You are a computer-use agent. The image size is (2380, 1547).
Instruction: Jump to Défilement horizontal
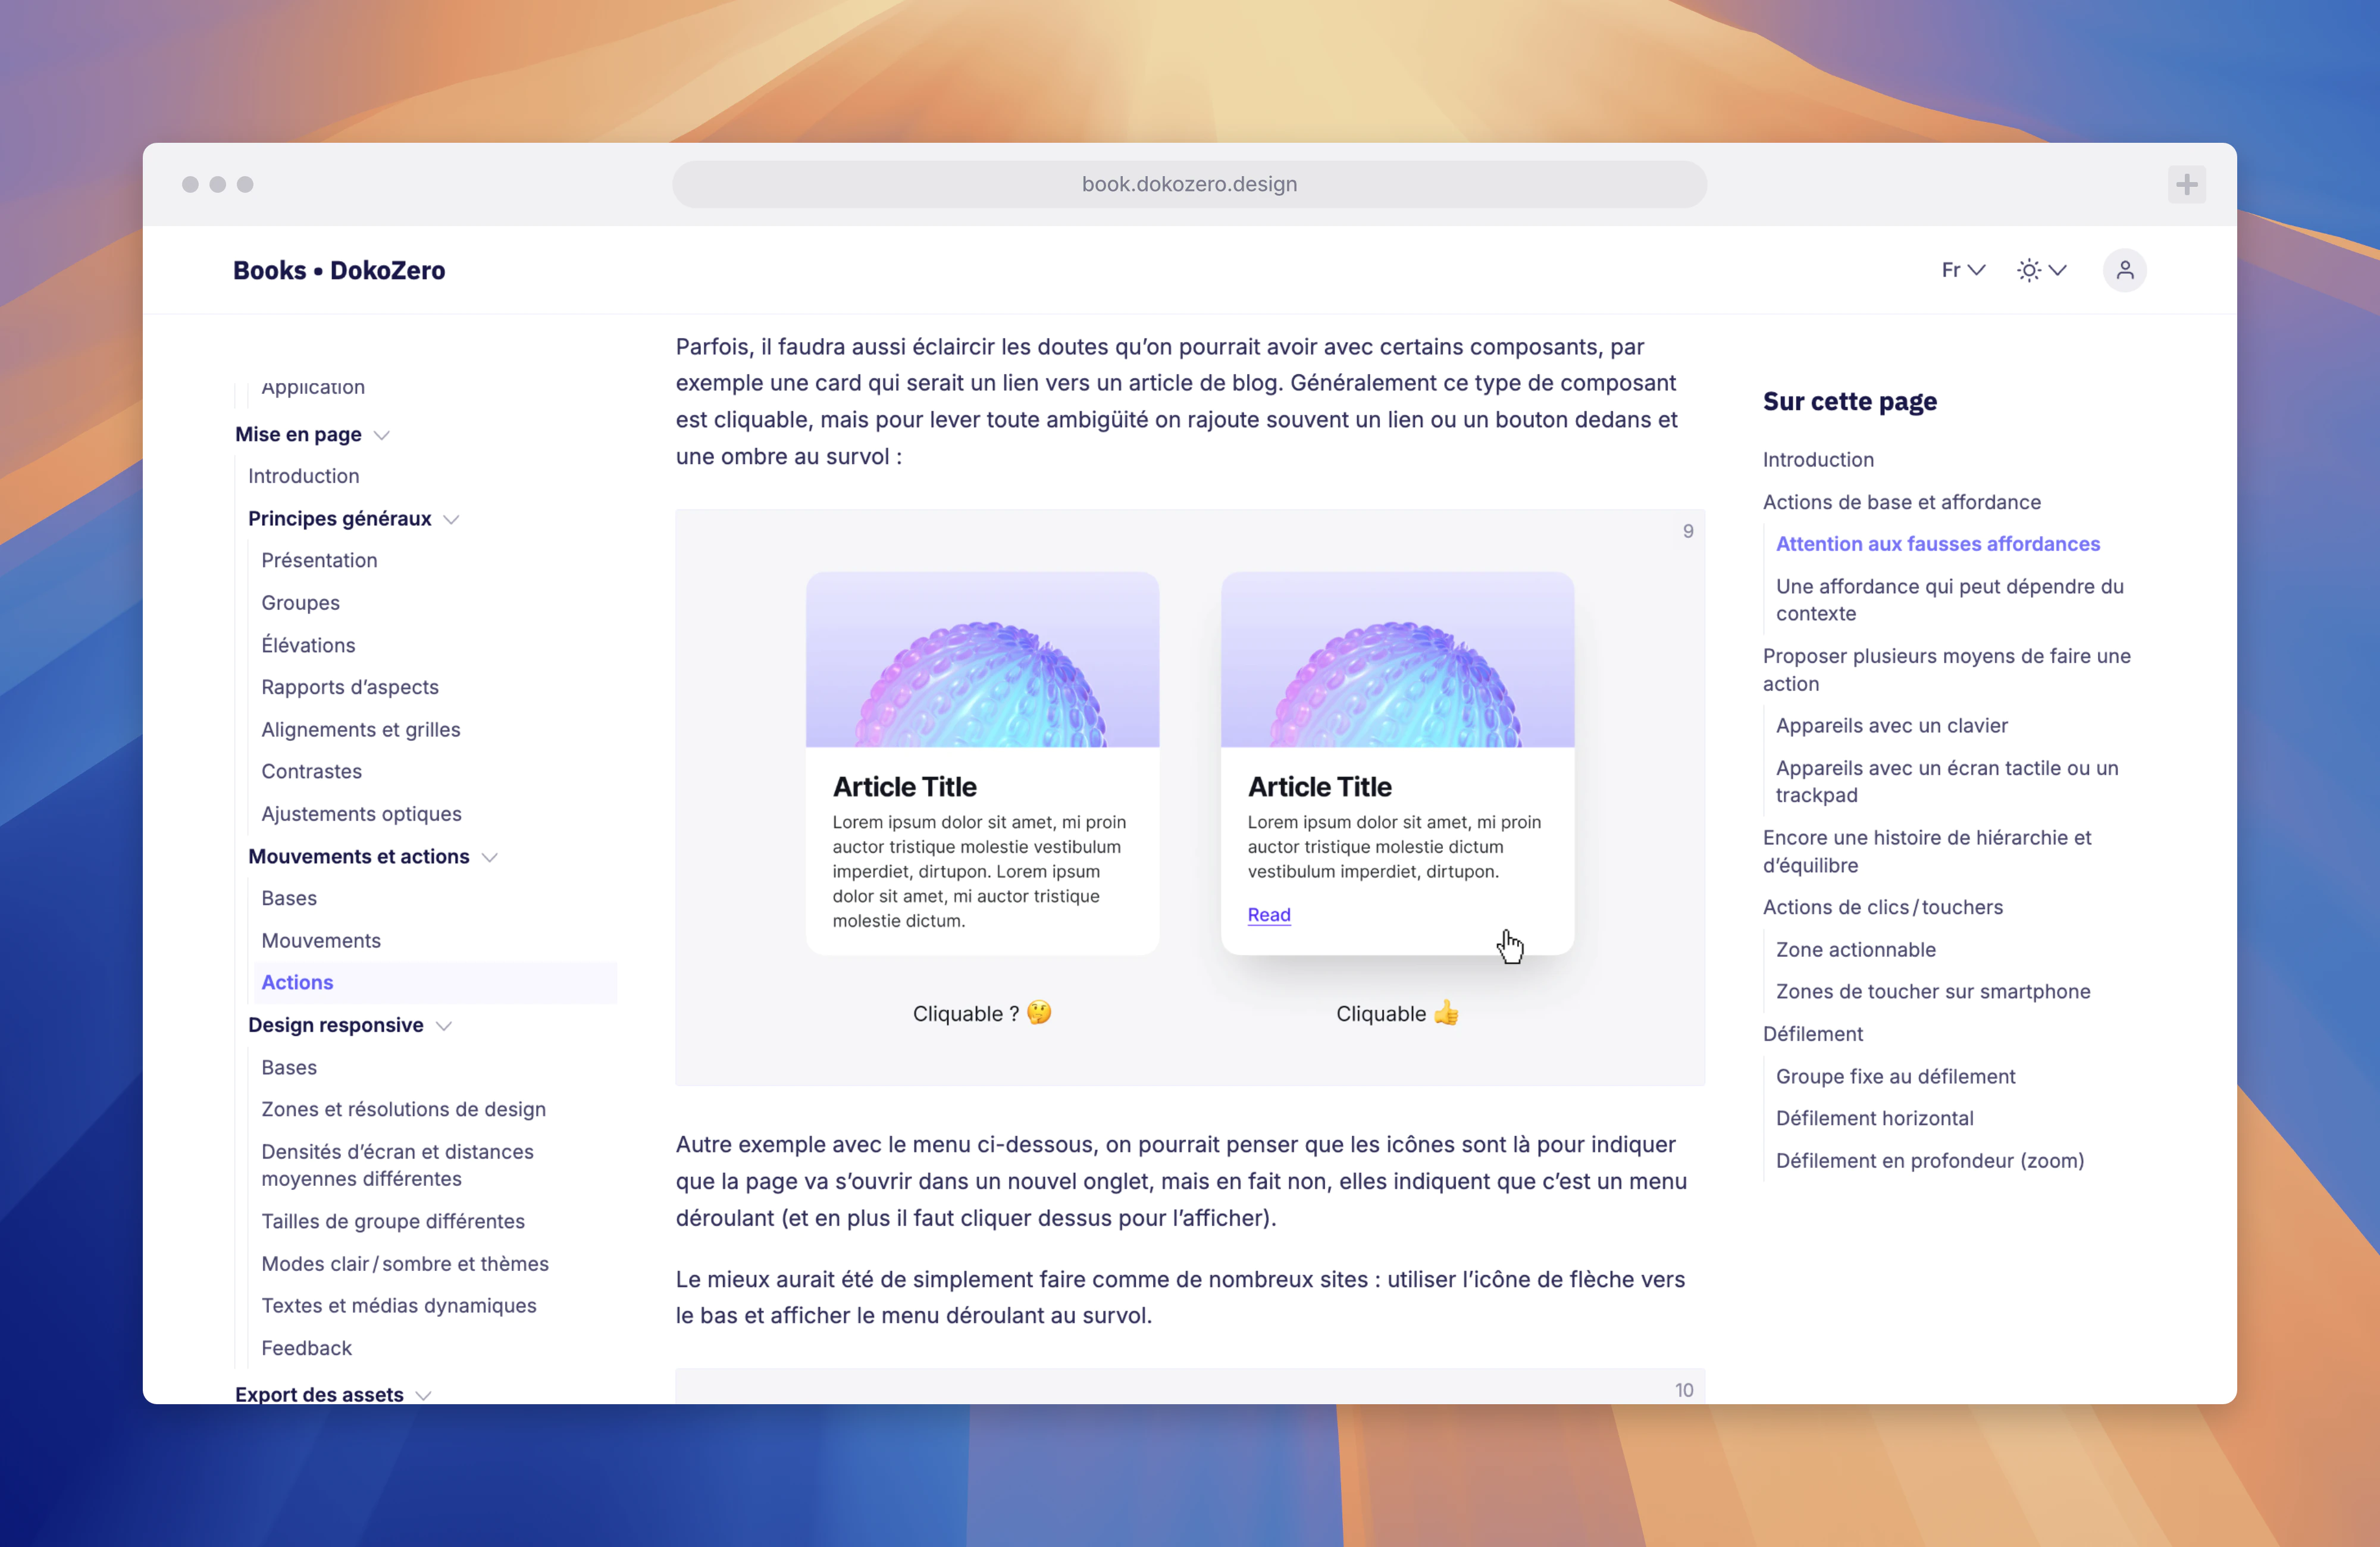click(1874, 1118)
